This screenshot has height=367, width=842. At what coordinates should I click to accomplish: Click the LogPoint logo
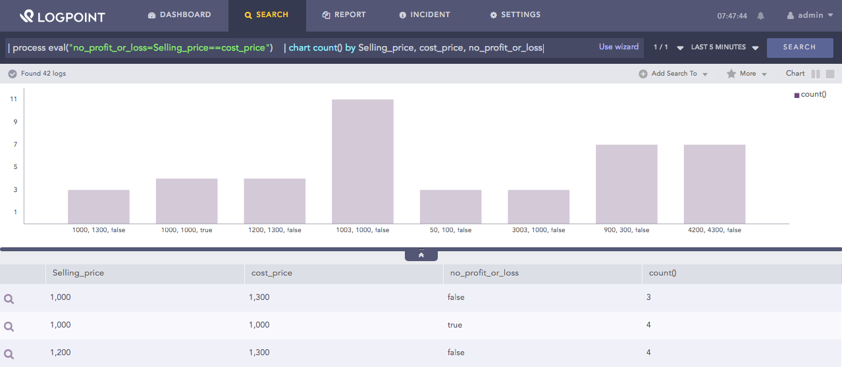click(x=62, y=16)
